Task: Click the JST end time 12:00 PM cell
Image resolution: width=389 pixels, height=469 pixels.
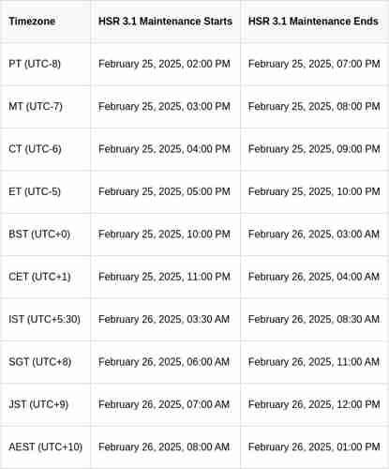Action: (x=314, y=404)
